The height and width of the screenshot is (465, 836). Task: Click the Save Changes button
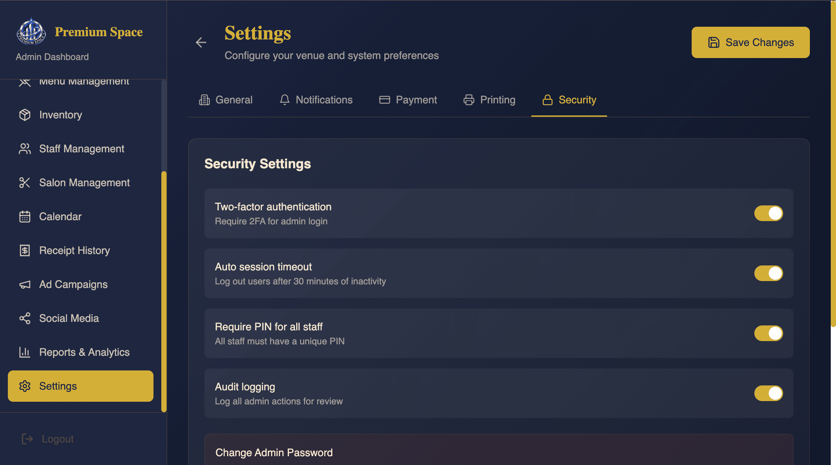click(x=750, y=42)
